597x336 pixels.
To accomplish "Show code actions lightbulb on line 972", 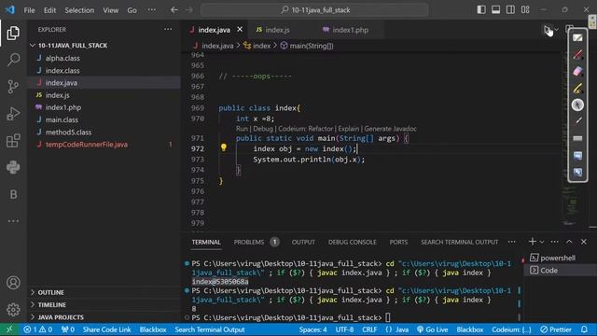I will click(224, 147).
